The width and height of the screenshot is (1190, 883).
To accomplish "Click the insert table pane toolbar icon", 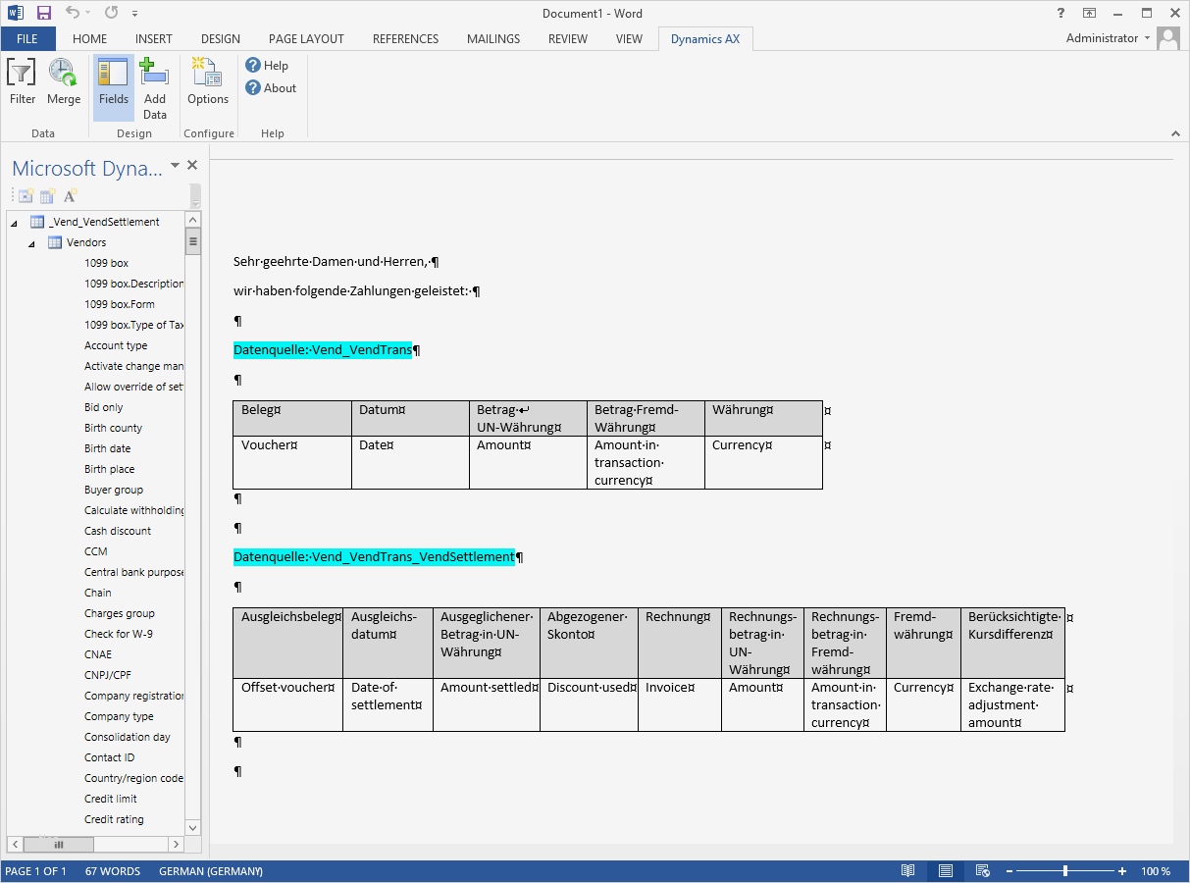I will 48,195.
